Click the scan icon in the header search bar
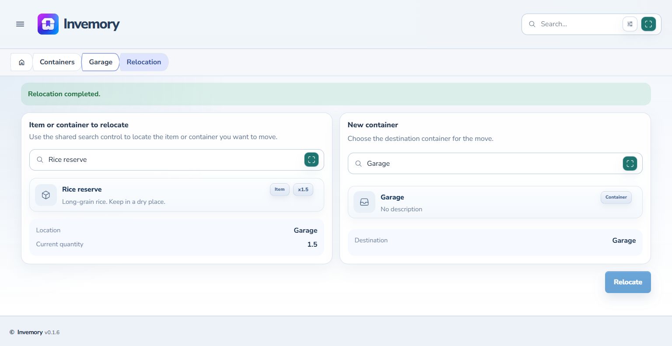 coord(648,24)
